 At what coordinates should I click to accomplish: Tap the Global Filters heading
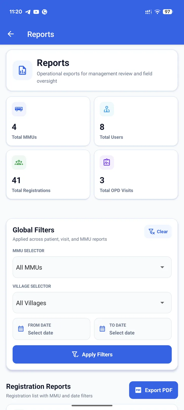click(33, 230)
